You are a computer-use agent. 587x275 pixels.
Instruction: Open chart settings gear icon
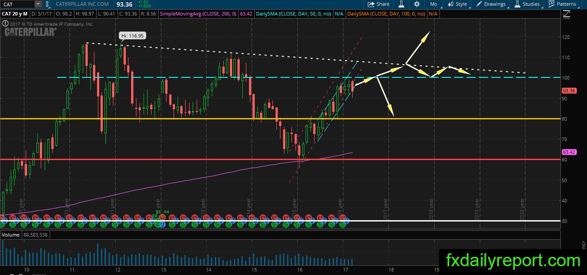pyautogui.click(x=417, y=4)
